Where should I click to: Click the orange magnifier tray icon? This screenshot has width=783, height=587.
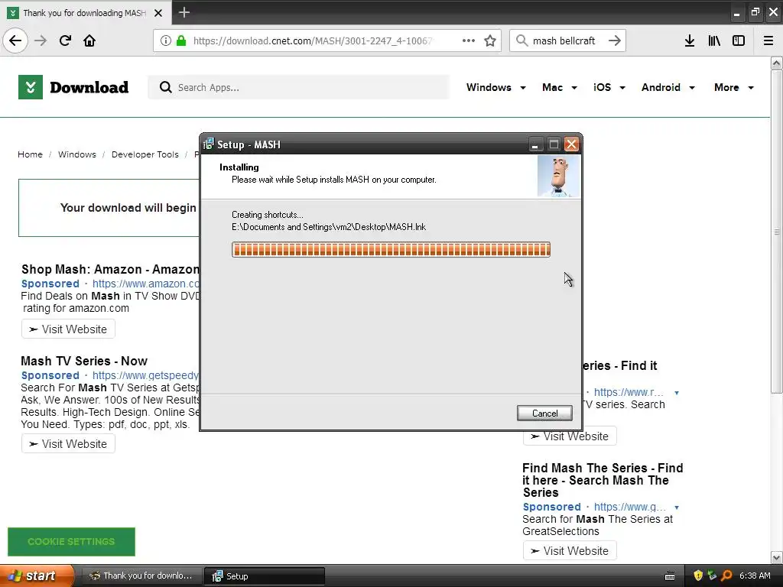726,576
